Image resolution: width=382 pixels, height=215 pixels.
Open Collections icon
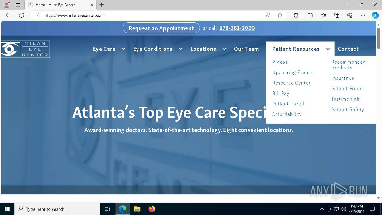tap(337, 15)
